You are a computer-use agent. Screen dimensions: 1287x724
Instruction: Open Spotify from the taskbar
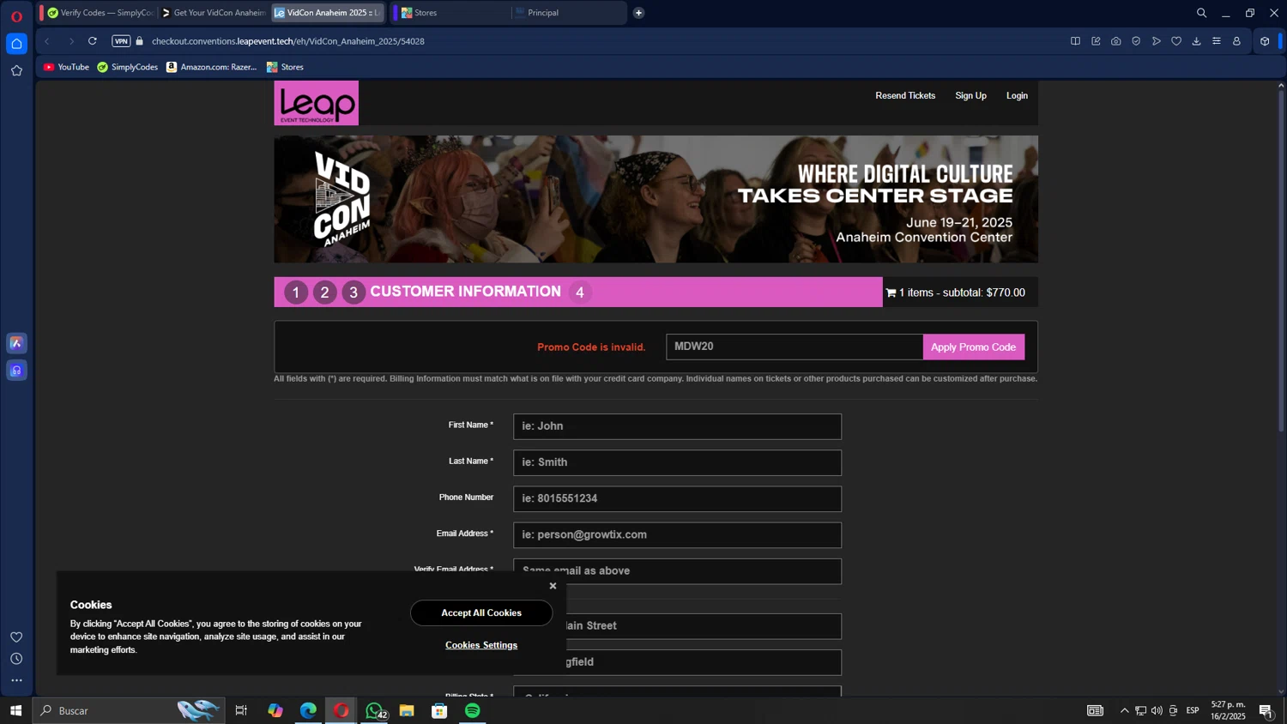pos(473,710)
